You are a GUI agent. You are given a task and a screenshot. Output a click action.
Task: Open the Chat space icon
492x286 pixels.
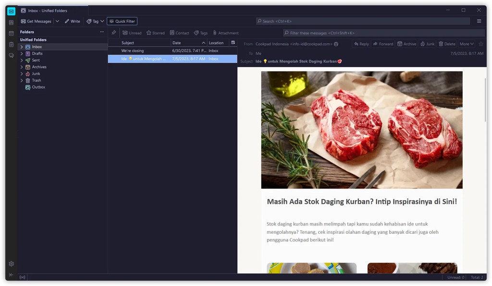(11, 56)
